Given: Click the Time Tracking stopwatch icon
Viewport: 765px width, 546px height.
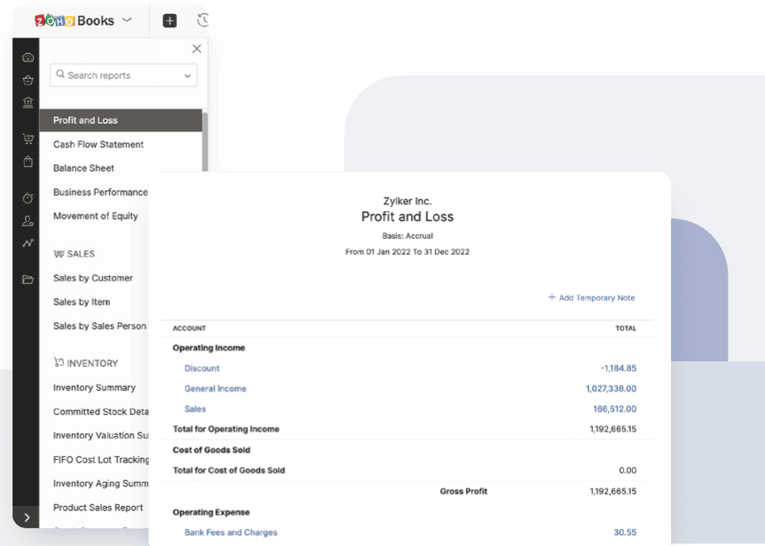Looking at the screenshot, I should [x=28, y=198].
